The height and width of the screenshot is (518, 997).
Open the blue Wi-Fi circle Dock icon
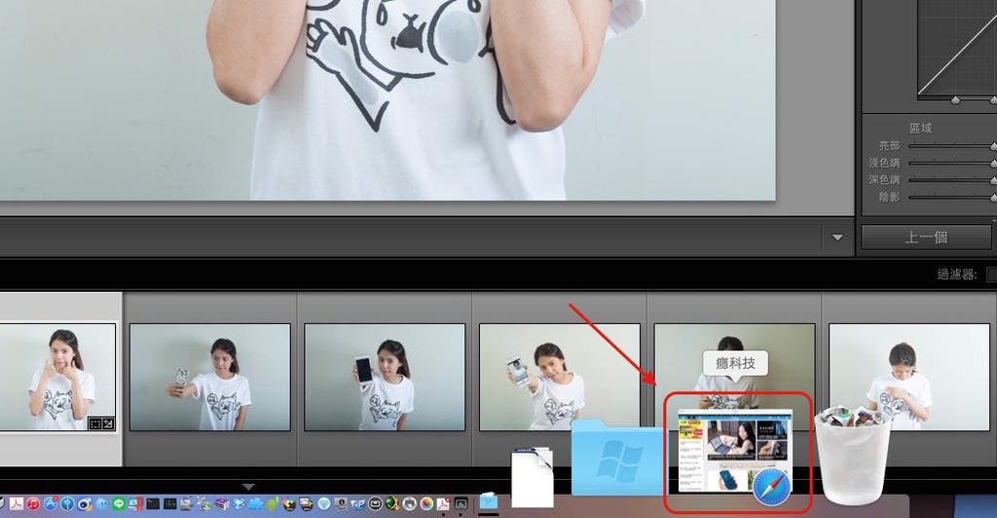coord(324,504)
